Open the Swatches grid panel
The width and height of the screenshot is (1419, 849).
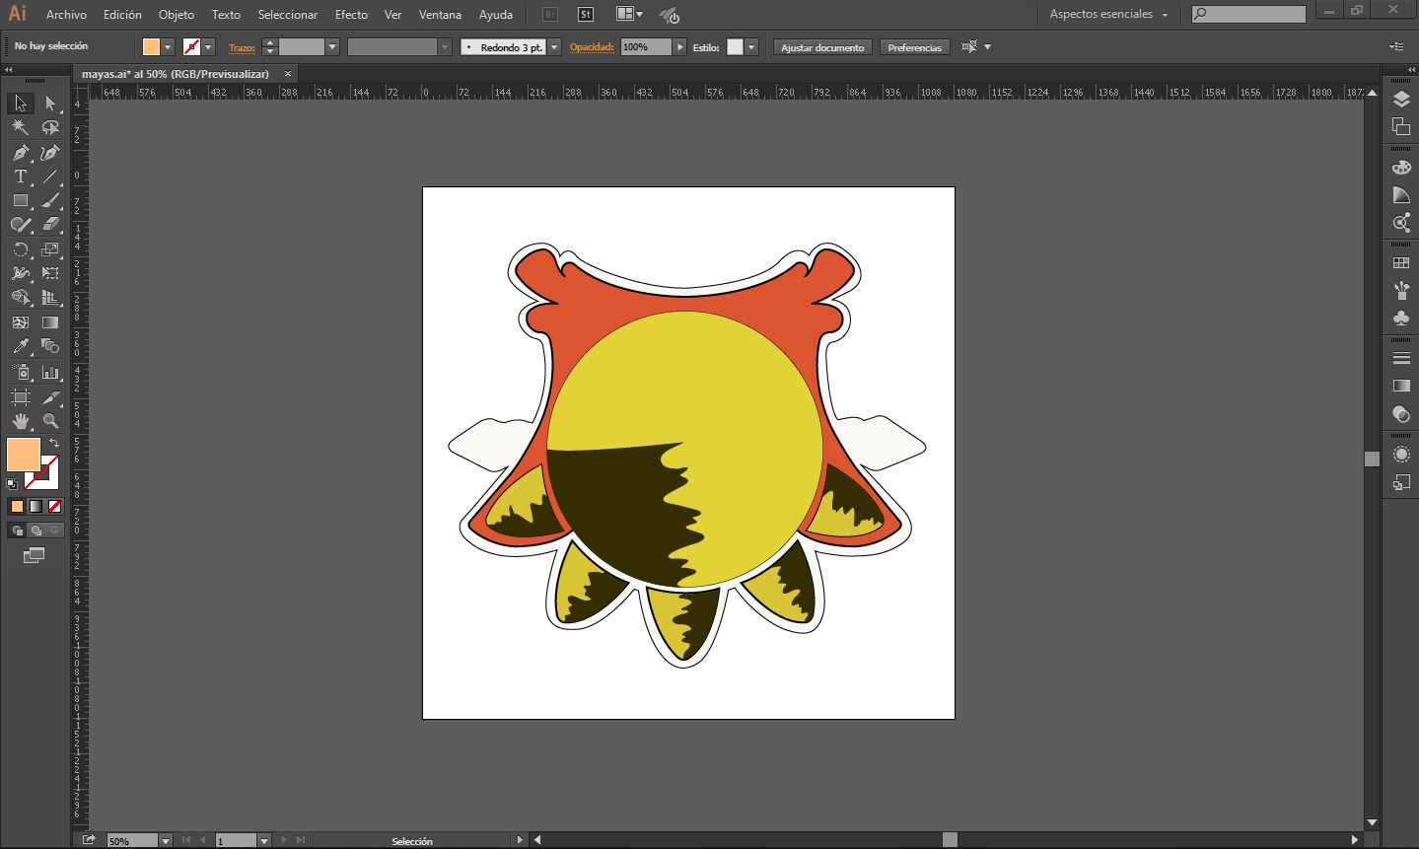(x=1401, y=263)
